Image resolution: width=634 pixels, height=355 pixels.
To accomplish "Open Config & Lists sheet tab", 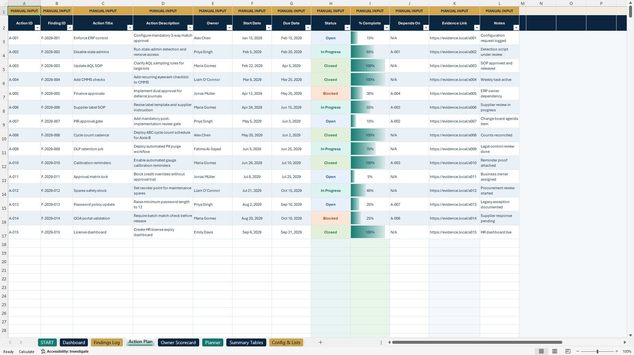I will point(286,342).
